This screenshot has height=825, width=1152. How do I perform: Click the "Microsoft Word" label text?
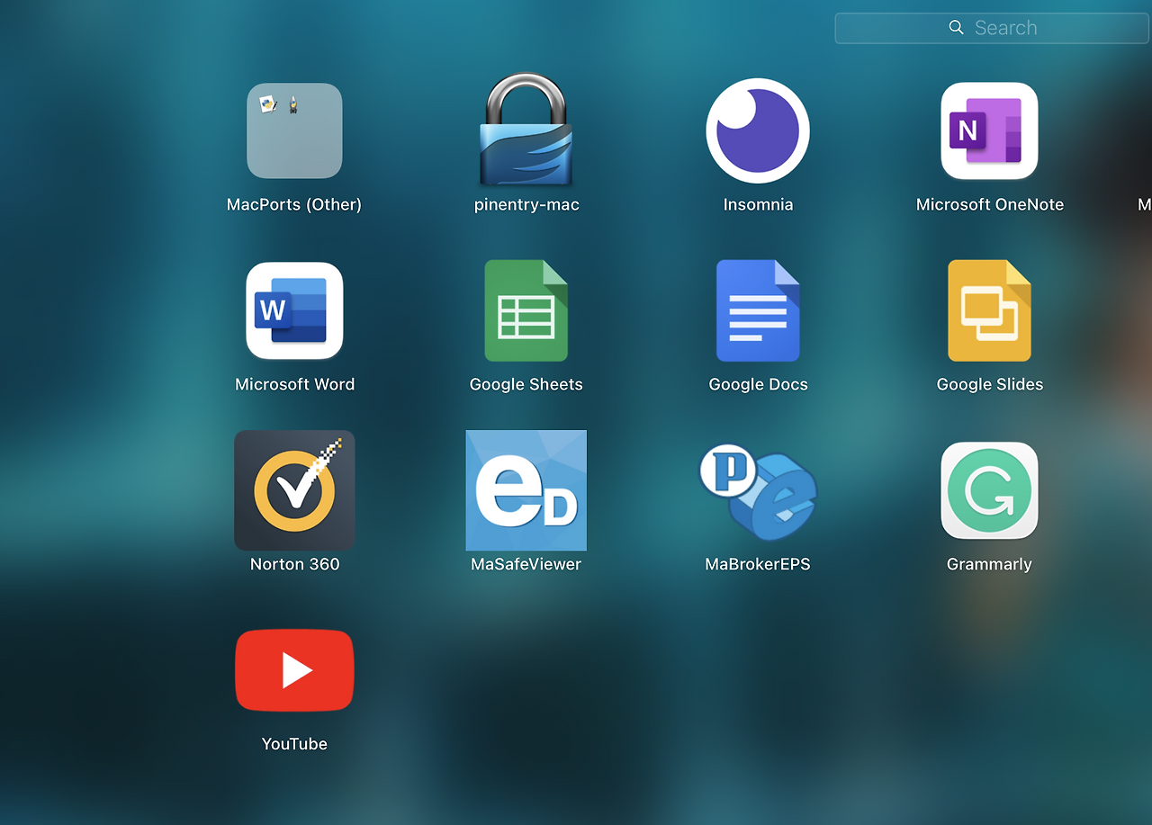[x=294, y=384]
